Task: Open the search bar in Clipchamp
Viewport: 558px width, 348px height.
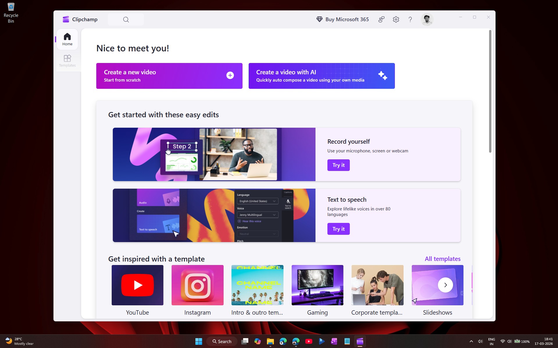Action: 126,19
